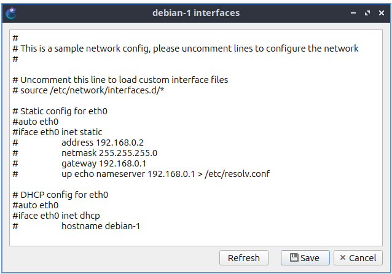Viewport: 392px width, 274px height.
Task: Click the '# DHCP config for eth0' comment
Action: 60,195
